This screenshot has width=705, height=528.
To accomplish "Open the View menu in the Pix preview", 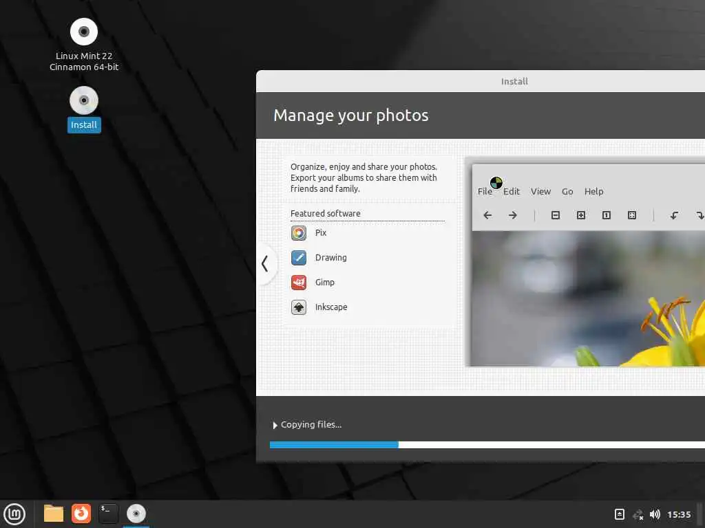I will point(540,191).
